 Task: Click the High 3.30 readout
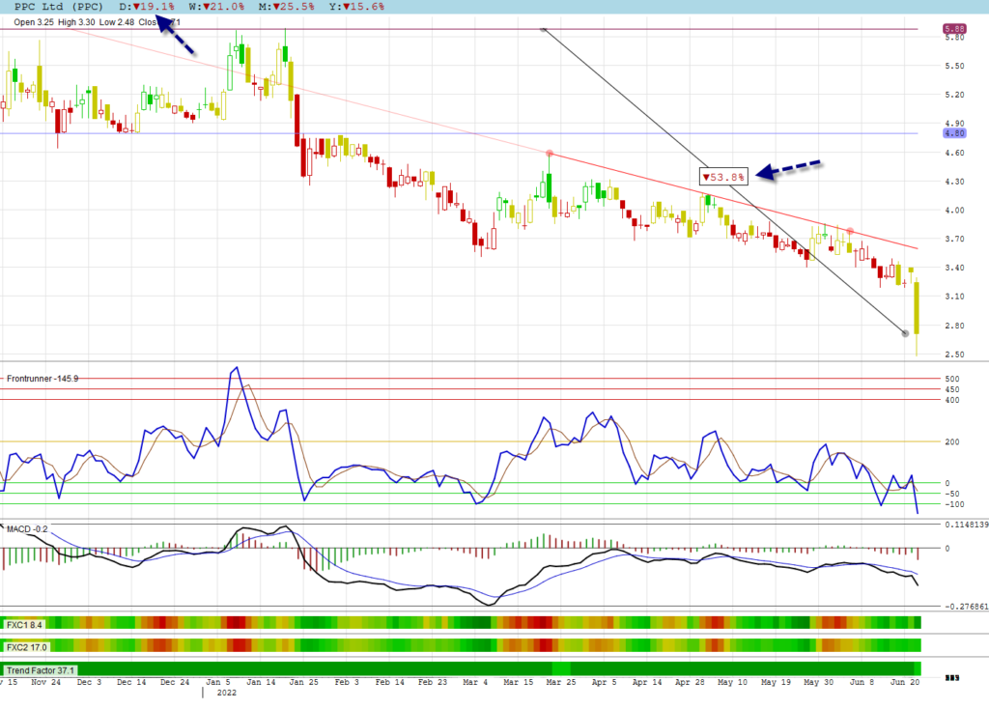click(x=76, y=22)
